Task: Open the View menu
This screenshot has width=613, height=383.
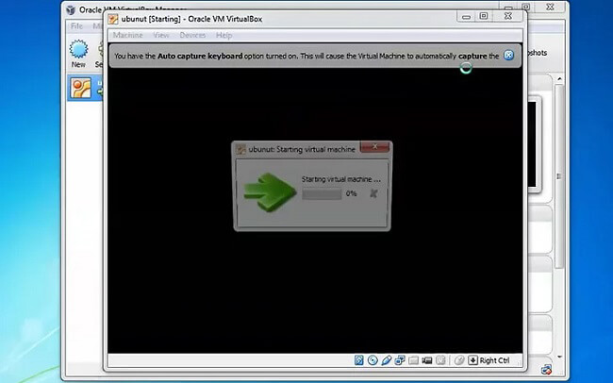Action: click(161, 35)
